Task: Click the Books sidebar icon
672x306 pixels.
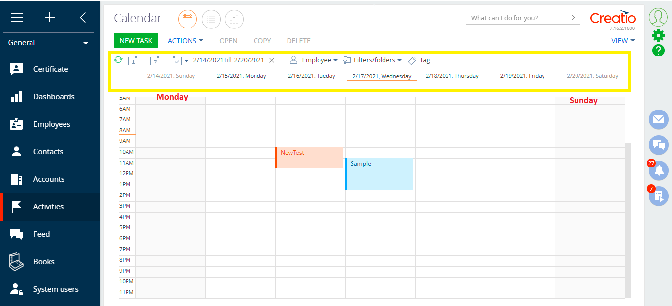Action: click(17, 262)
